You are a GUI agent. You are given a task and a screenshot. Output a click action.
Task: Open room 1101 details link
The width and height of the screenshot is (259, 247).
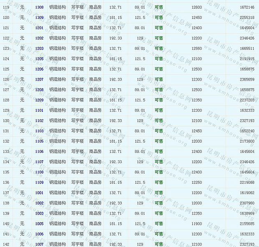pos(39,110)
